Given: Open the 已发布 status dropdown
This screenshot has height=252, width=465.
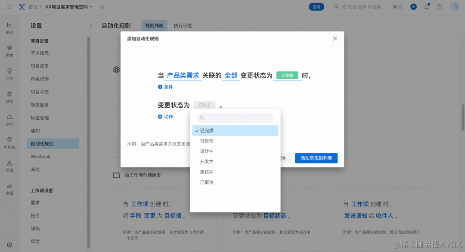Looking at the screenshot, I should pyautogui.click(x=287, y=75).
